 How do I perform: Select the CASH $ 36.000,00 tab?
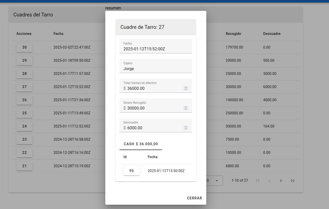coord(141,144)
